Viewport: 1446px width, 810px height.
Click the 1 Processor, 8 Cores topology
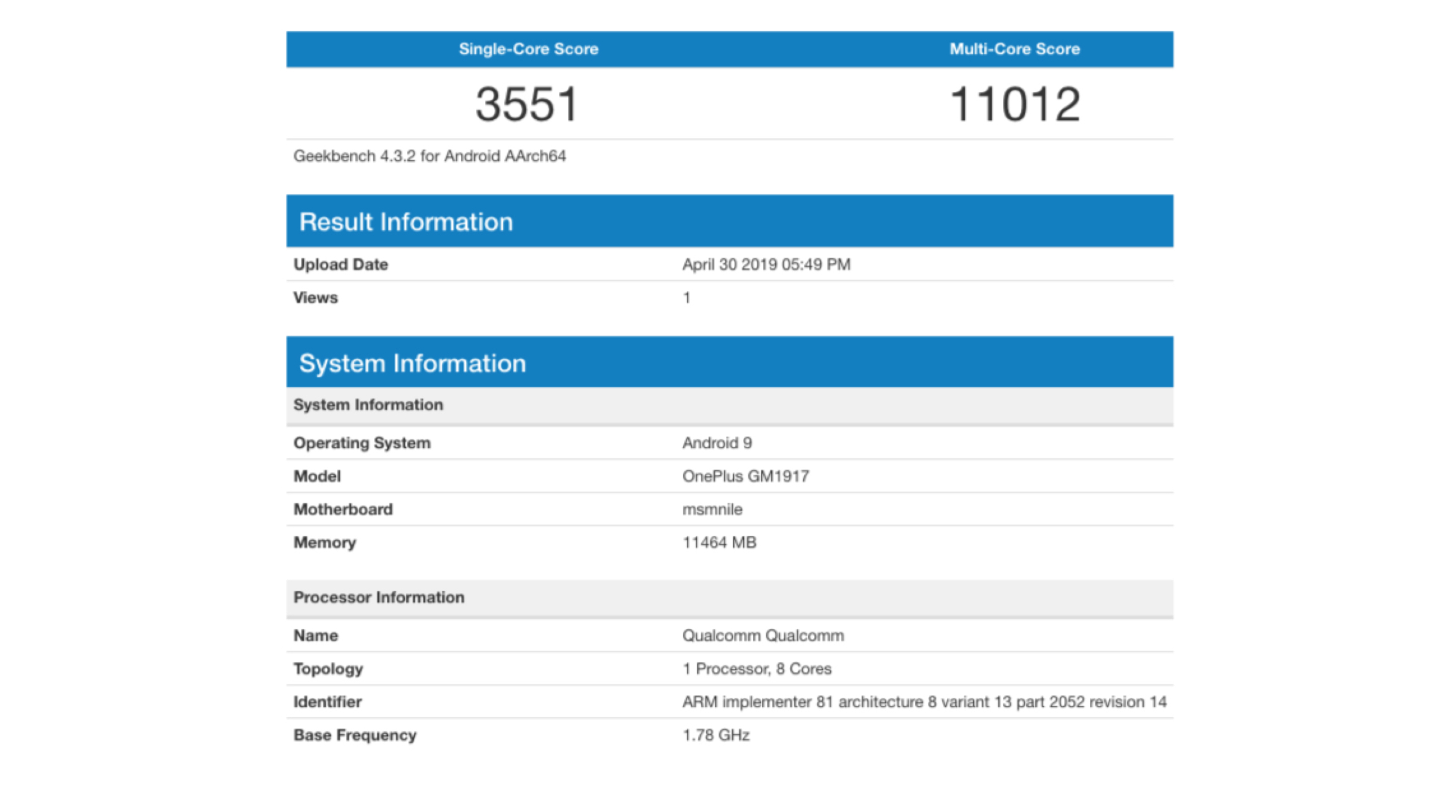[x=757, y=668]
